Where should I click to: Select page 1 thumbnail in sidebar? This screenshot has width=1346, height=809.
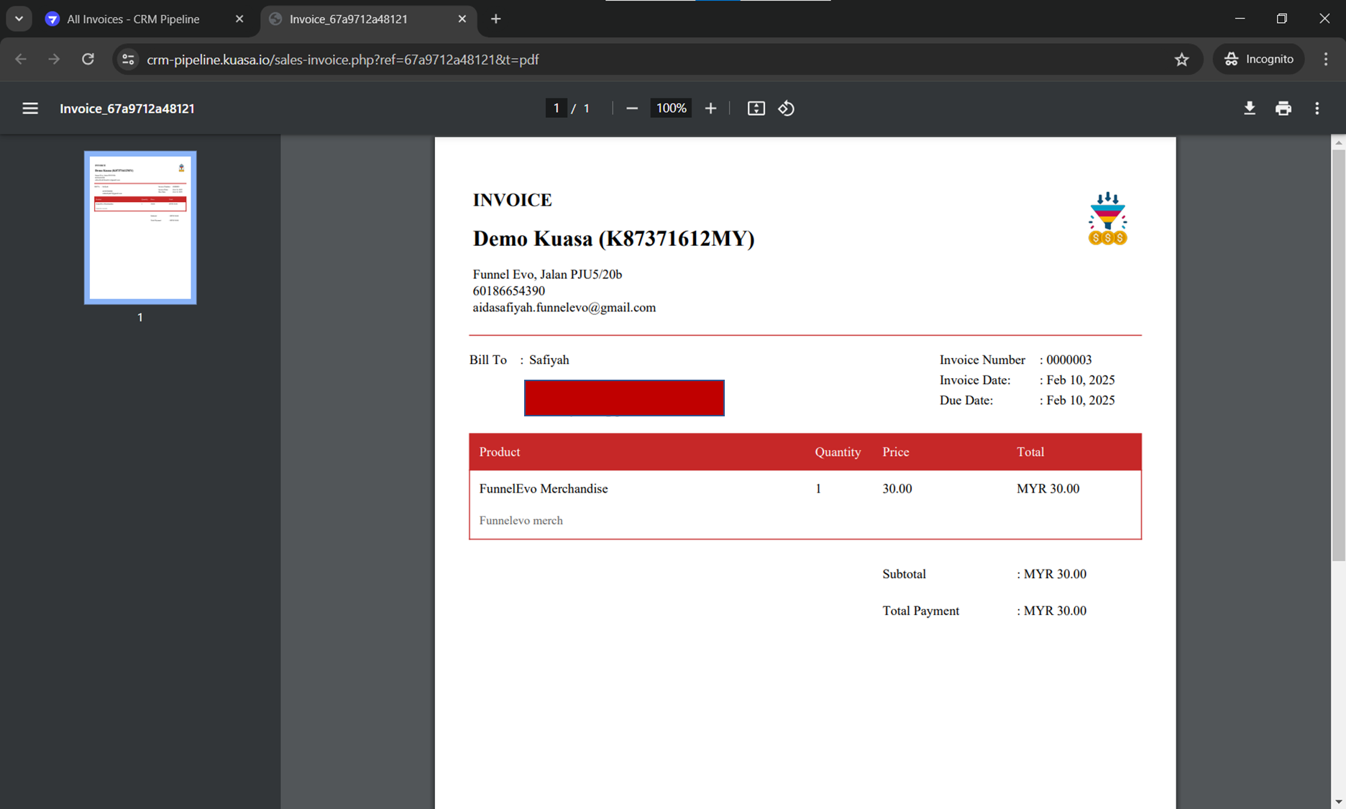click(x=140, y=227)
